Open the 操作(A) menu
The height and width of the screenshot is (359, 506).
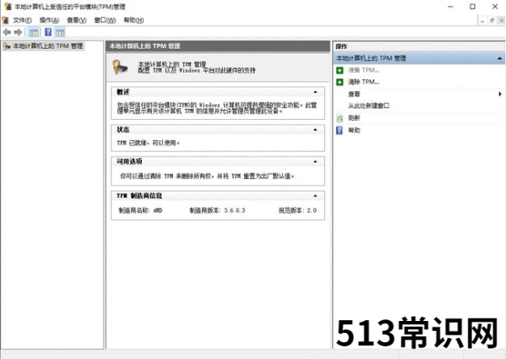click(x=49, y=20)
